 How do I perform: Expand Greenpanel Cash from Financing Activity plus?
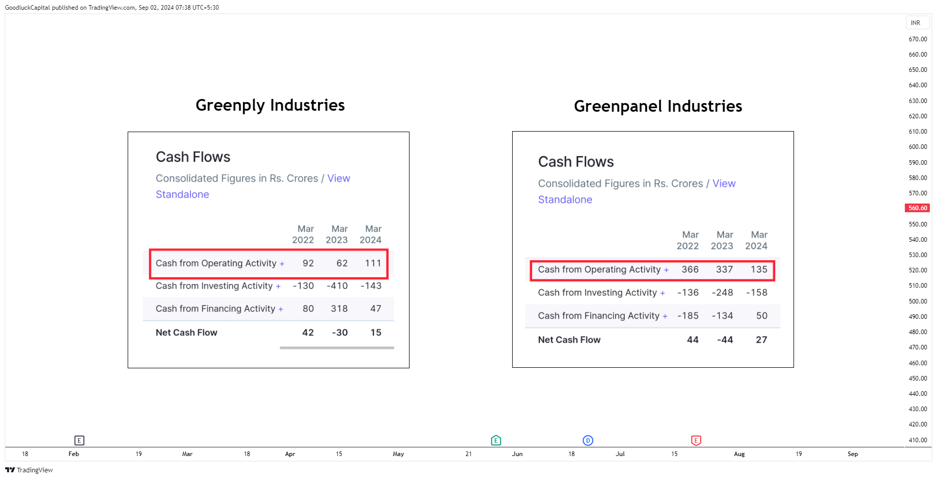click(665, 316)
